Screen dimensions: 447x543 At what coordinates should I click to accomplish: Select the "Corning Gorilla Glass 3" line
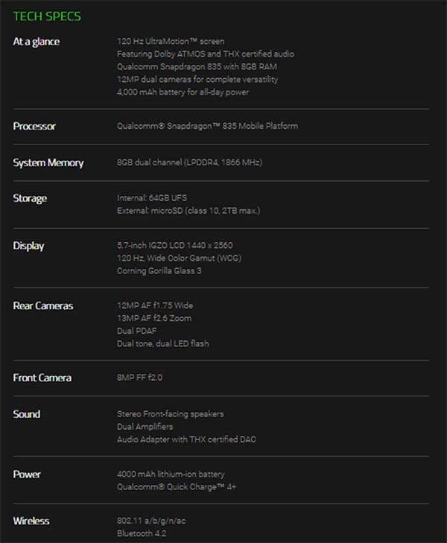click(x=159, y=270)
